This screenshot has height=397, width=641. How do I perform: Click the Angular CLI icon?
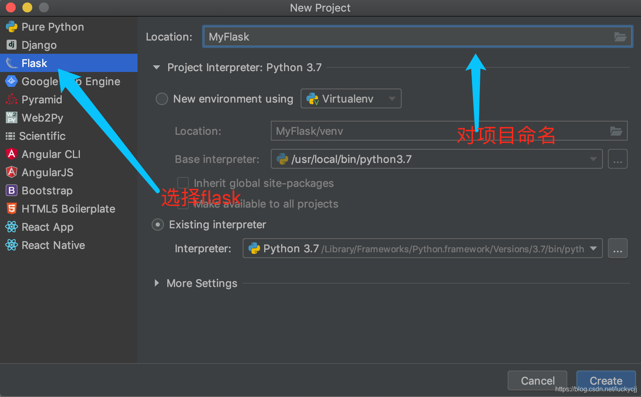point(12,154)
